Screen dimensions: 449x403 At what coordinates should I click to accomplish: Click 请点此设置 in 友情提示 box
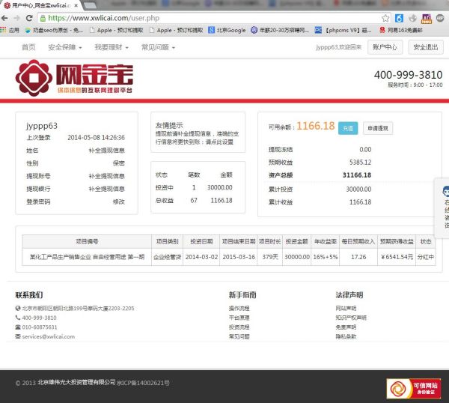pos(219,142)
